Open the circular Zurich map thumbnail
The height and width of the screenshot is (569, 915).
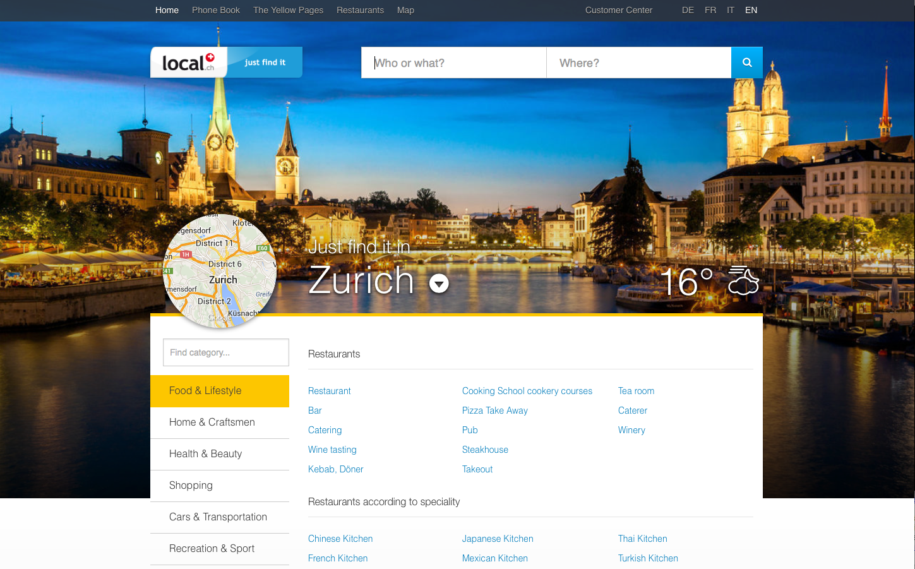(220, 270)
